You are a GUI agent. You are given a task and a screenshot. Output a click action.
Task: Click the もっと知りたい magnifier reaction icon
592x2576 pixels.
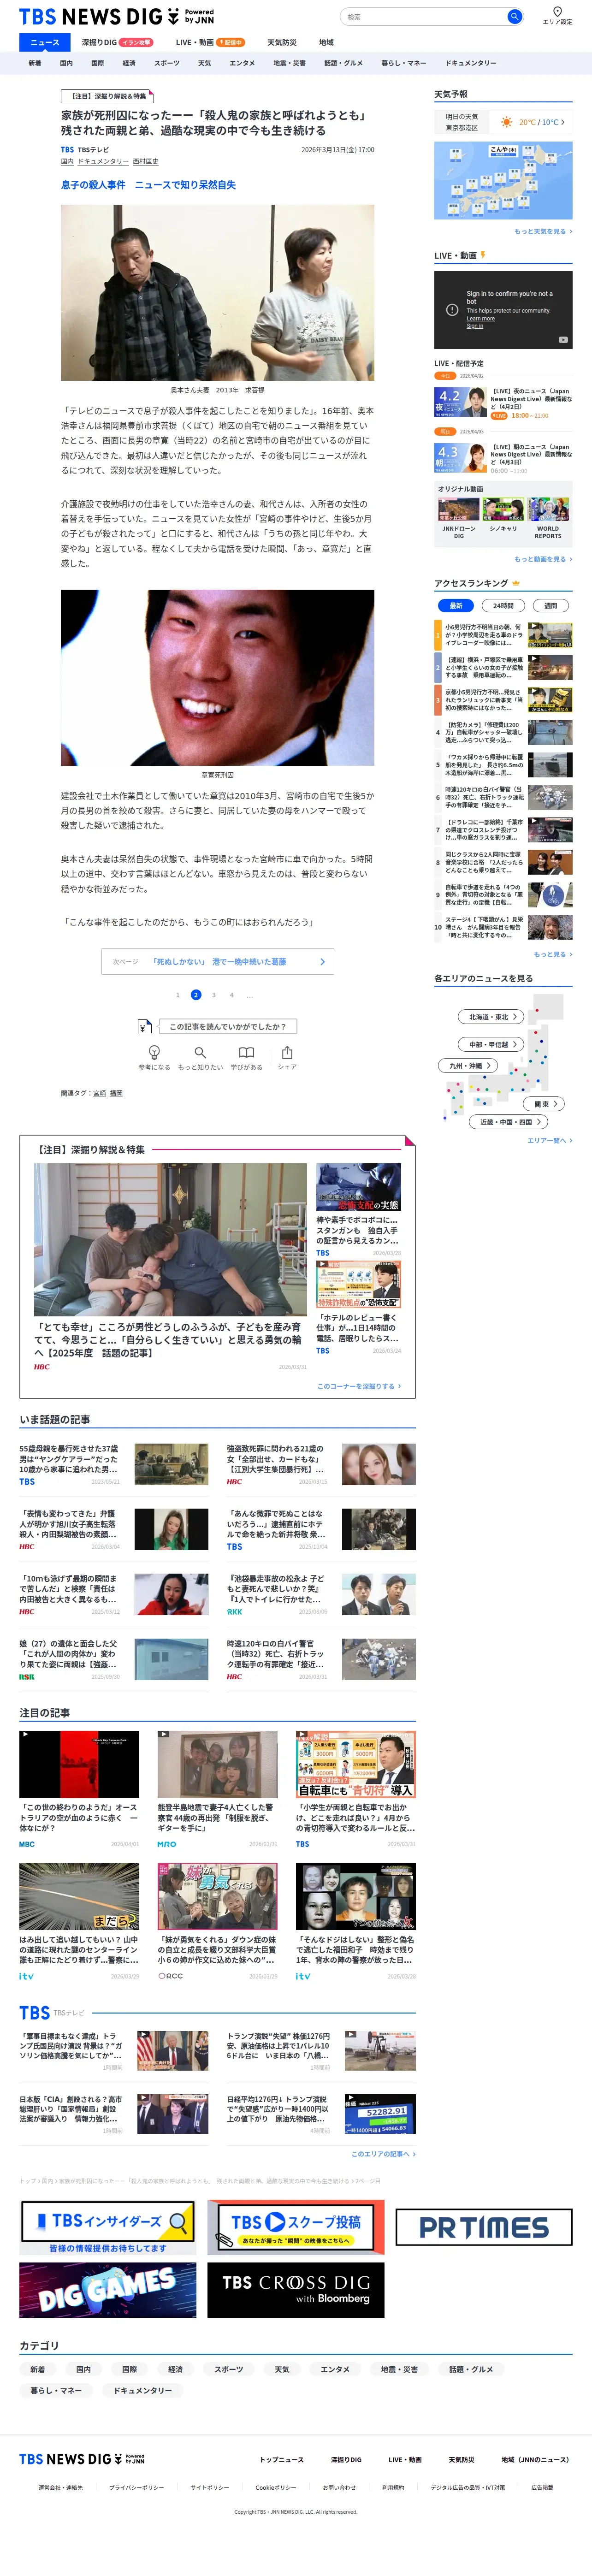[x=200, y=1053]
